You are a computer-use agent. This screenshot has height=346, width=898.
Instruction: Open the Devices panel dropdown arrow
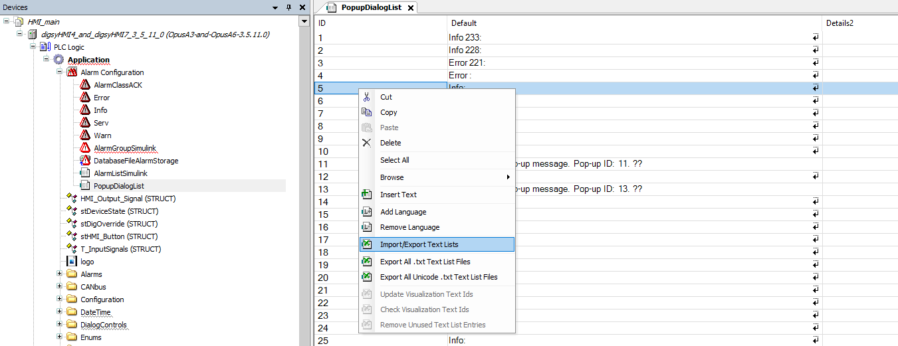276,7
